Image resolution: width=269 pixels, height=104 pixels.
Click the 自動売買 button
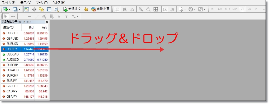[100, 9]
